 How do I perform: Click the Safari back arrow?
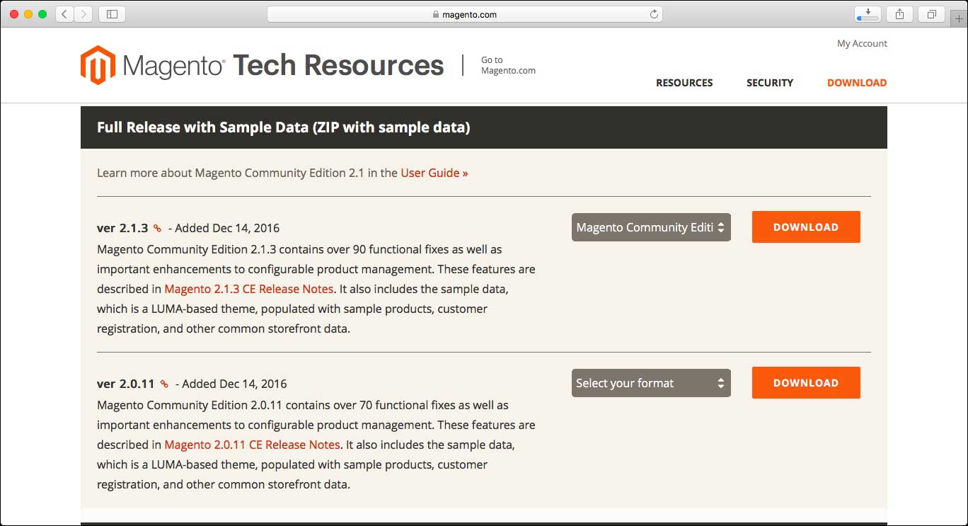[x=64, y=14]
